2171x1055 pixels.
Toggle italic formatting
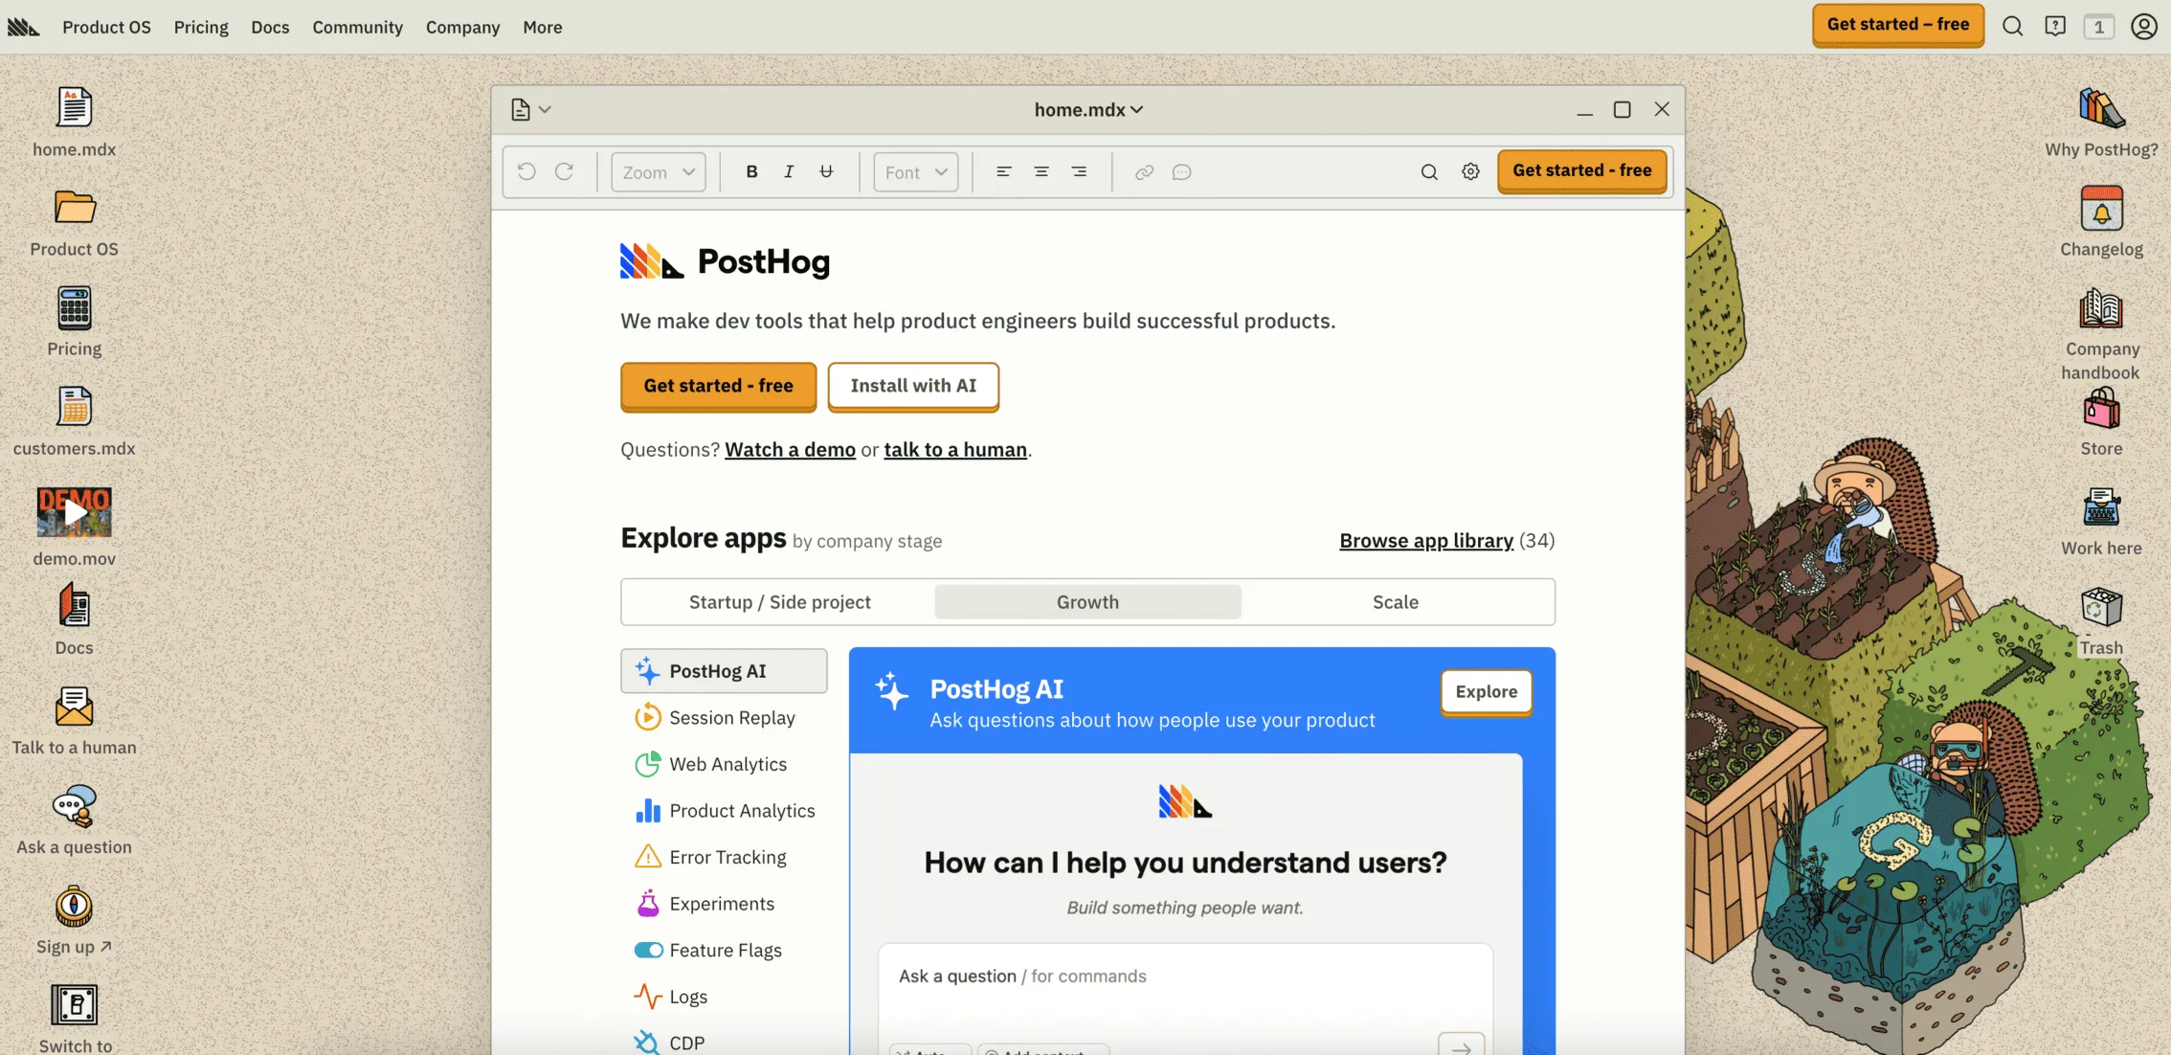click(x=789, y=172)
